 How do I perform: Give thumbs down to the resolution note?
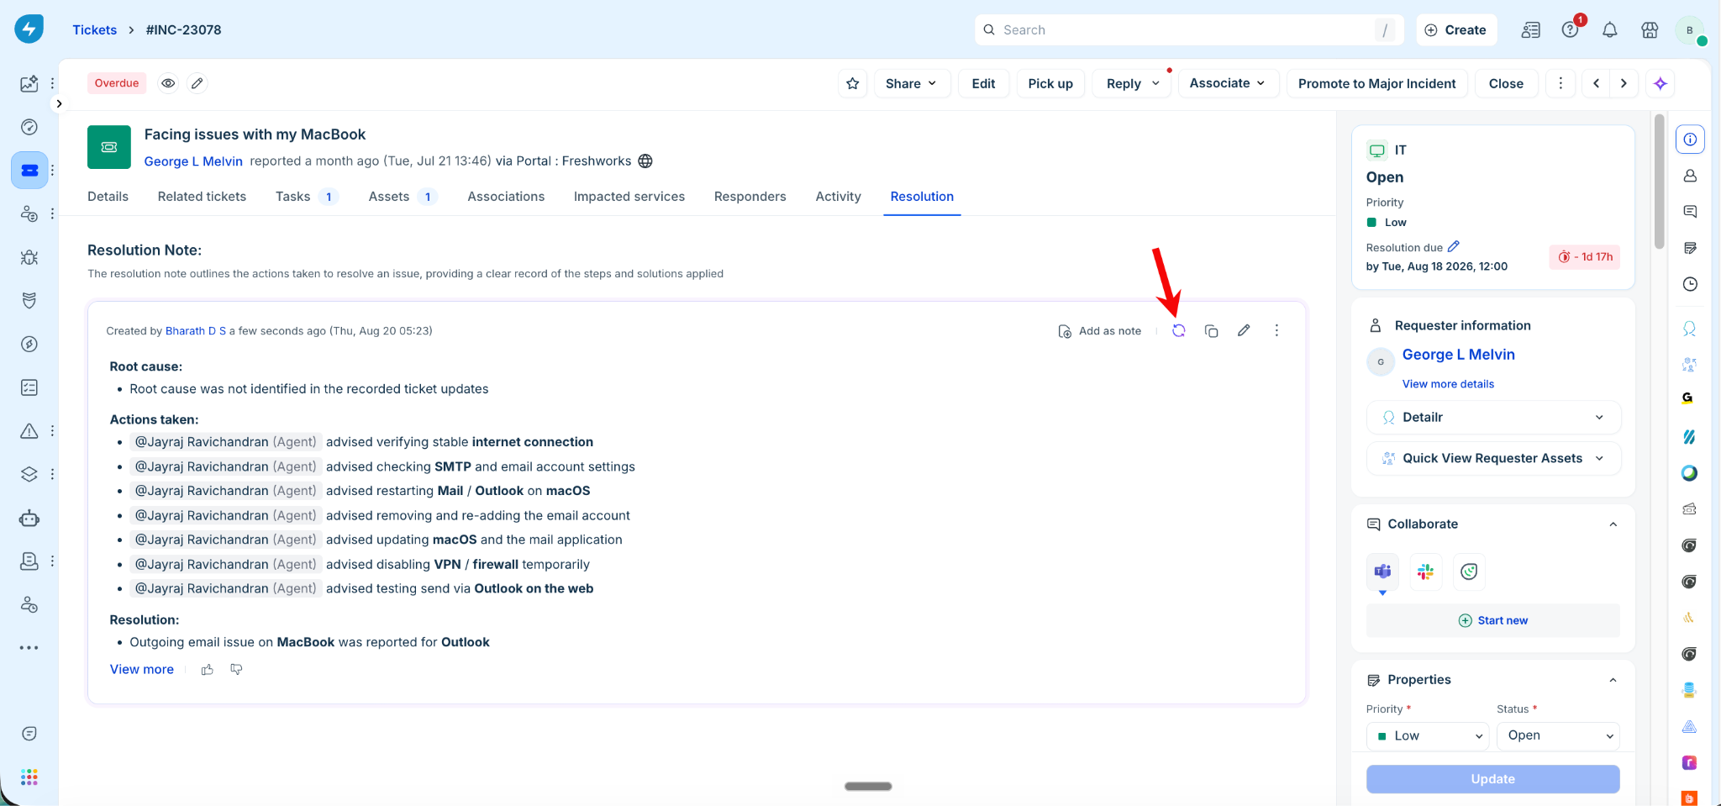(237, 670)
